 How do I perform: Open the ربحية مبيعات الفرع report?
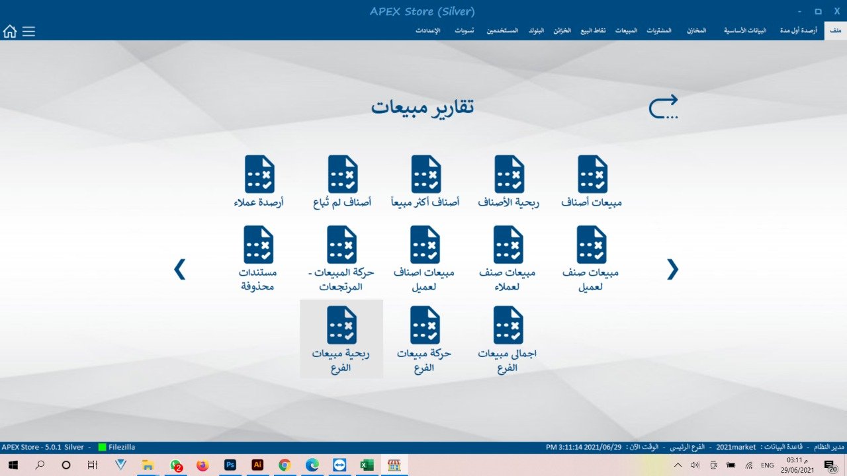point(341,338)
